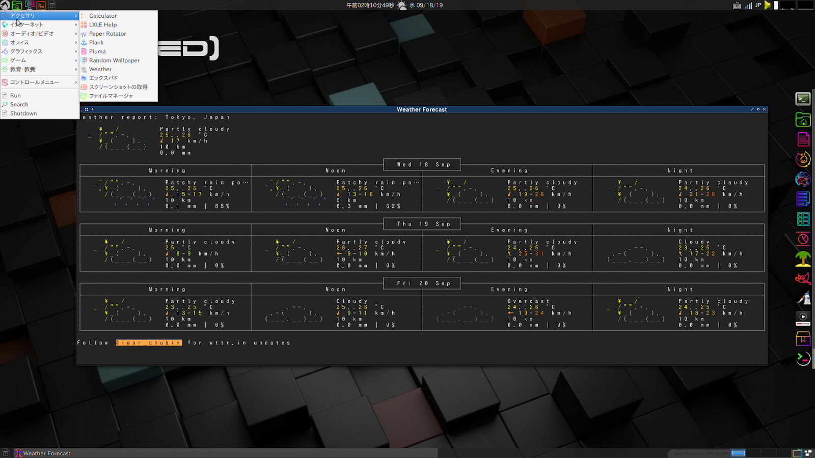Launch blue-red globe app in dock
Viewport: 815px width, 458px height.
[x=803, y=179]
